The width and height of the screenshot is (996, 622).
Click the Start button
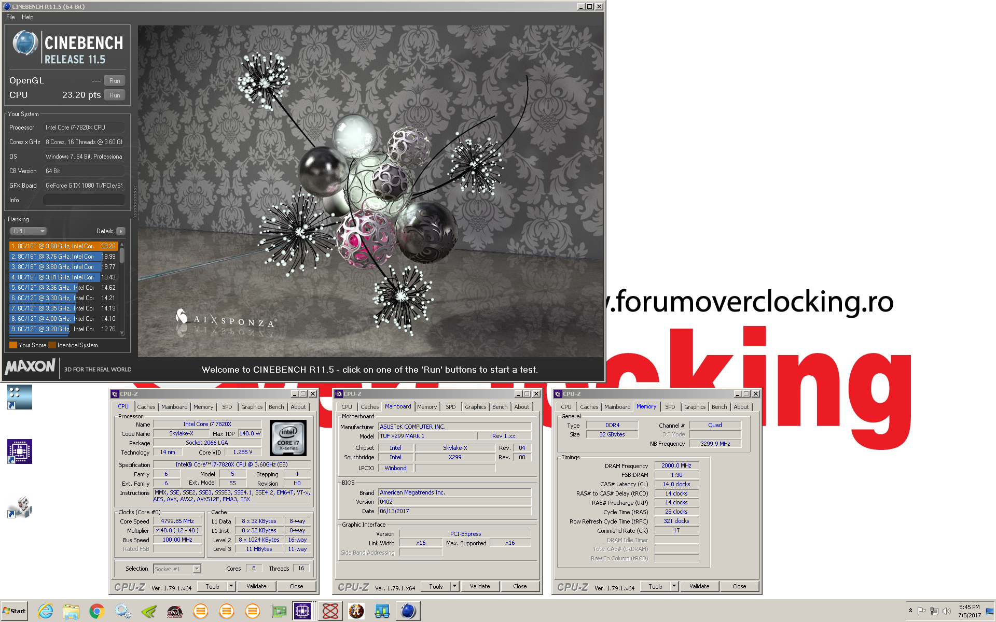15,611
